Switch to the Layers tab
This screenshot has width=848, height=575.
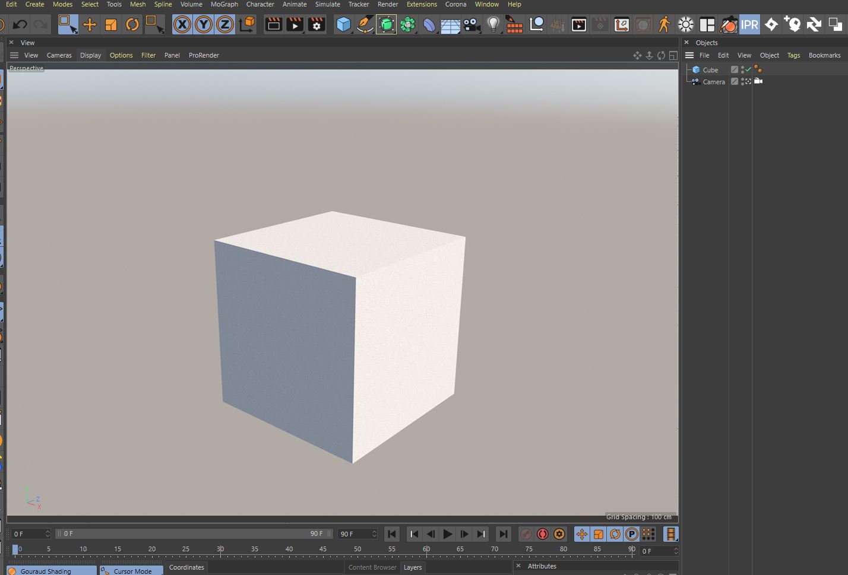(x=413, y=567)
